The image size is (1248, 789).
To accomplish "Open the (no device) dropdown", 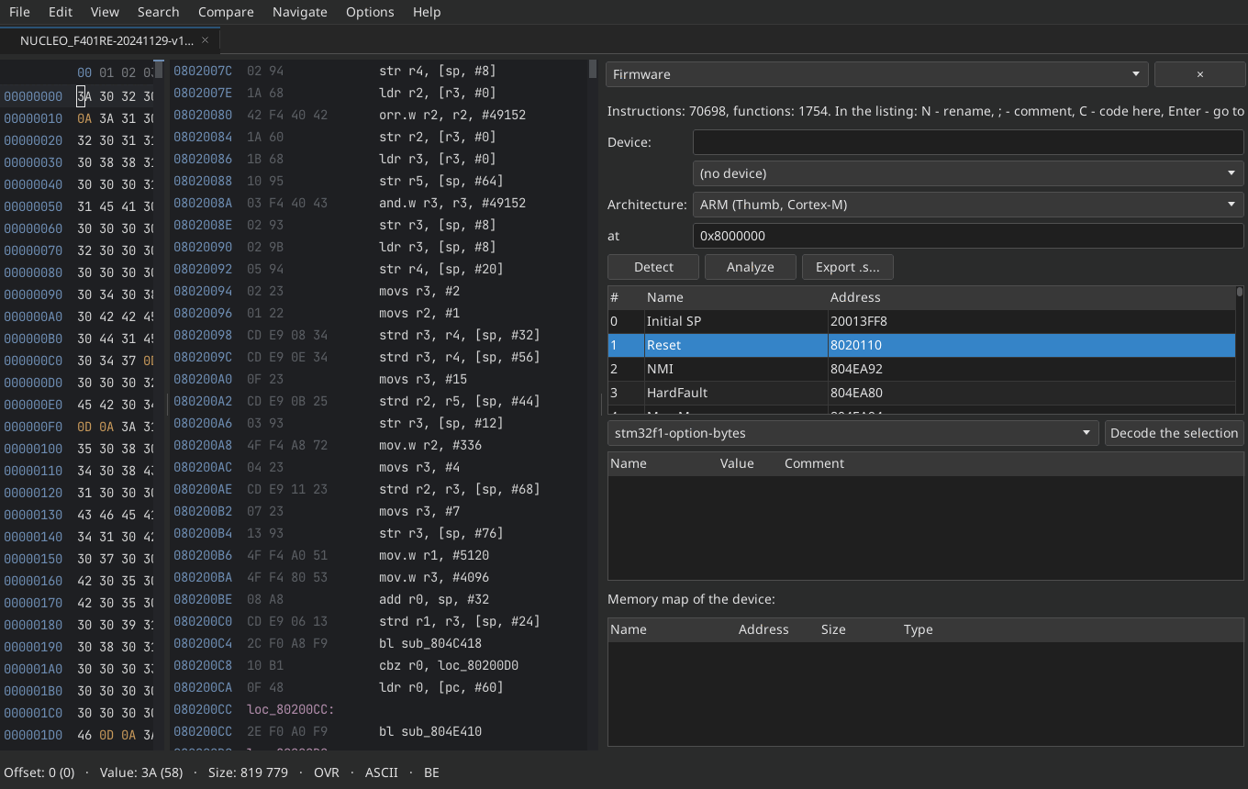I will pyautogui.click(x=968, y=173).
